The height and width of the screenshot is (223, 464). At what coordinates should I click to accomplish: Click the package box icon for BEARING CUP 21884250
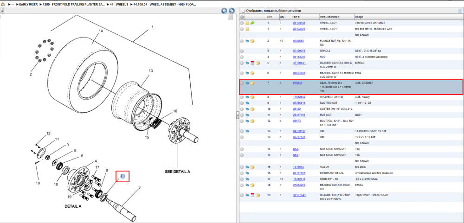(252, 185)
